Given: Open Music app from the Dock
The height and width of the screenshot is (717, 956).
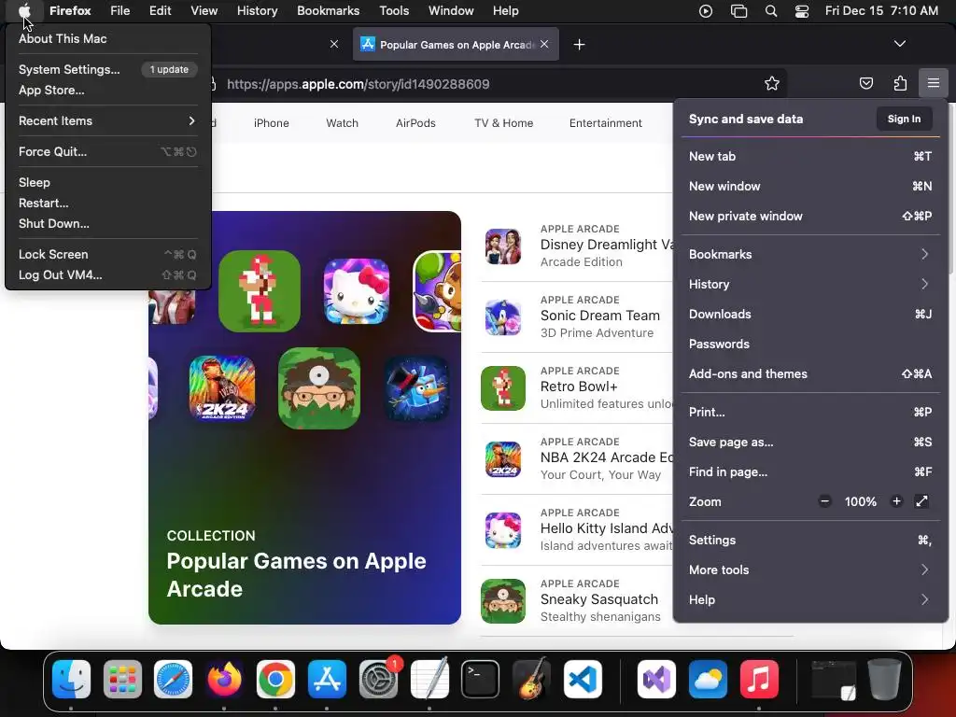Looking at the screenshot, I should [x=759, y=679].
